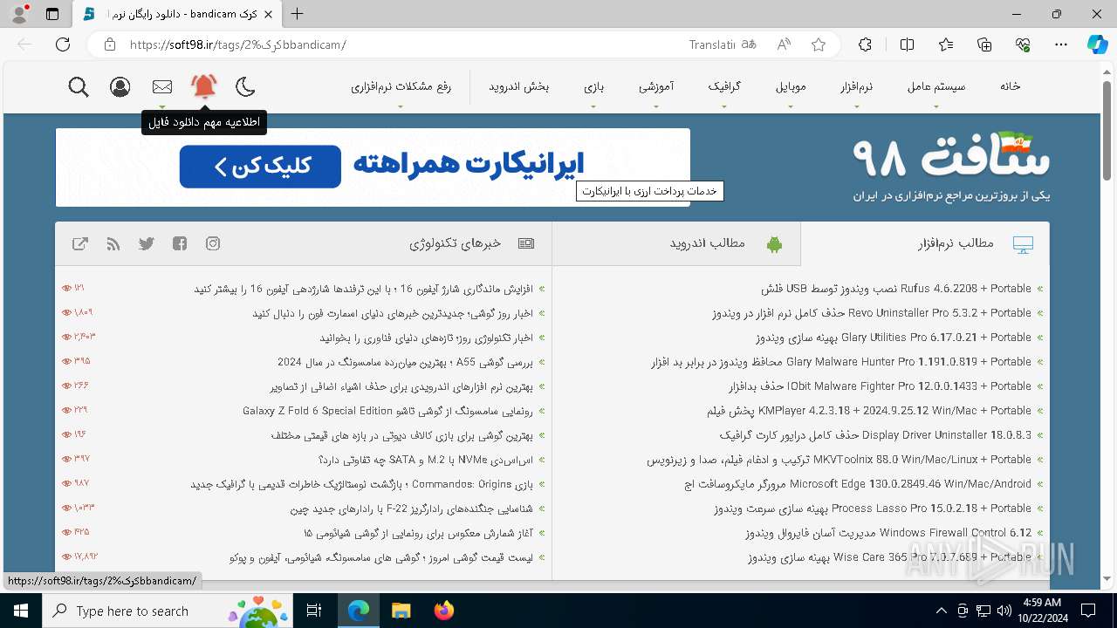Open the external link icon in news panel

coord(80,244)
